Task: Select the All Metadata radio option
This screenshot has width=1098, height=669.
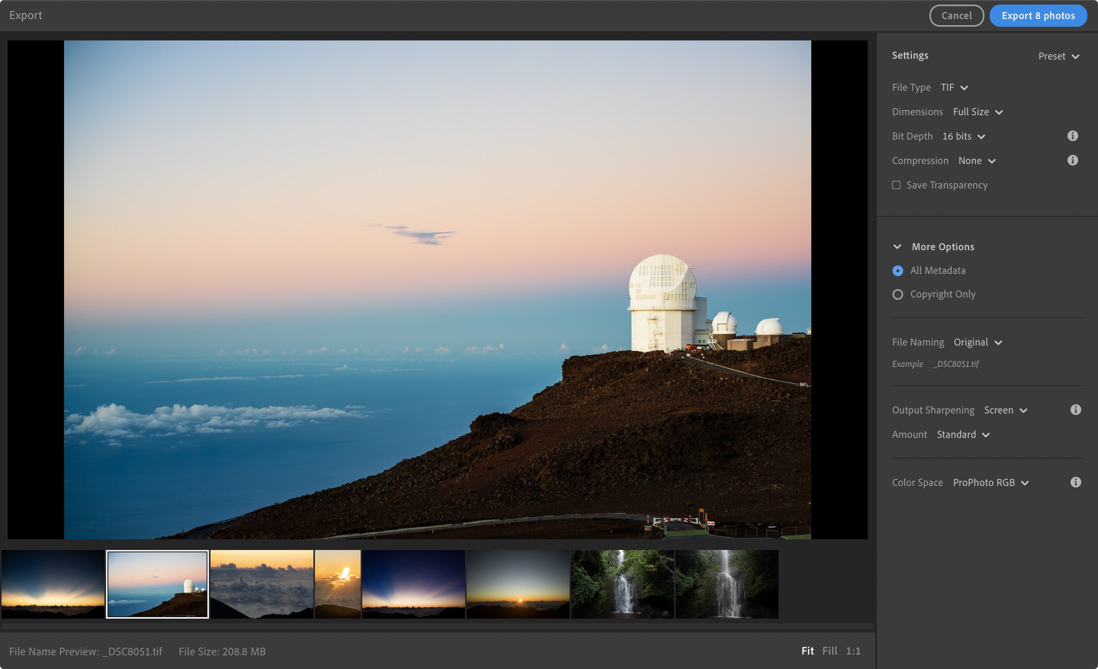Action: 897,270
